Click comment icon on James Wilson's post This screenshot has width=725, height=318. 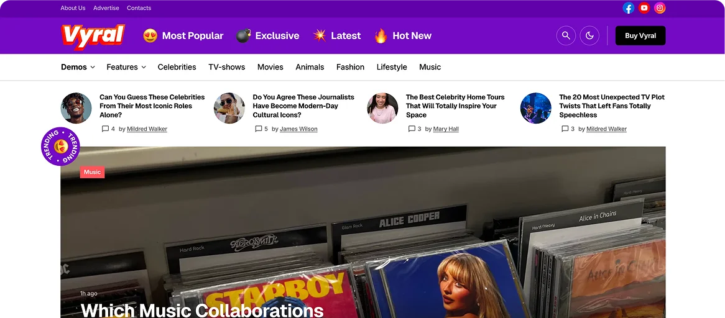click(x=259, y=129)
